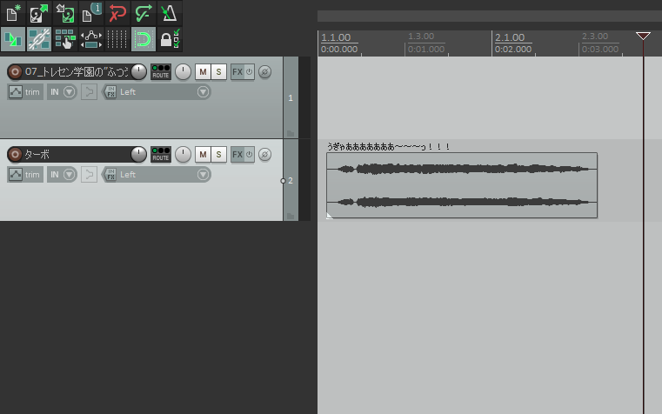
Task: Open input FX icon on track 1
Action: pos(110,92)
